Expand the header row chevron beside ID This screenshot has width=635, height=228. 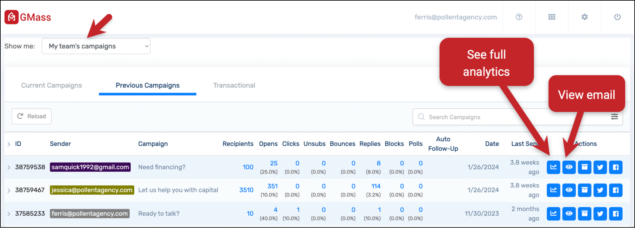tap(9, 144)
